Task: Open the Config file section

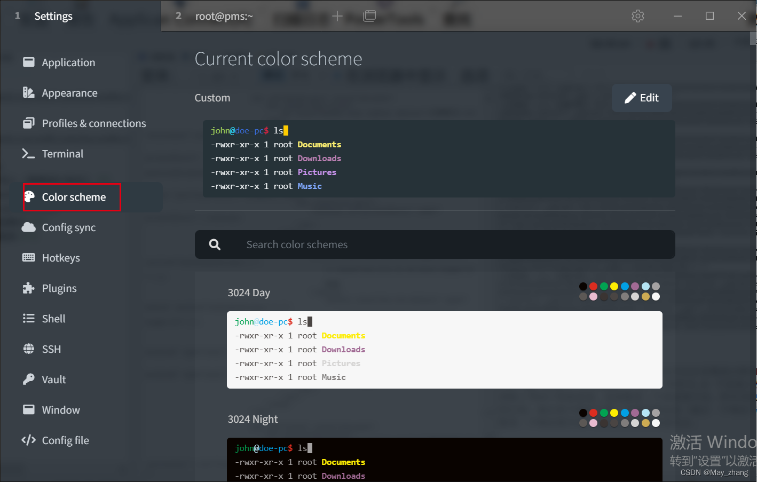Action: pyautogui.click(x=65, y=440)
